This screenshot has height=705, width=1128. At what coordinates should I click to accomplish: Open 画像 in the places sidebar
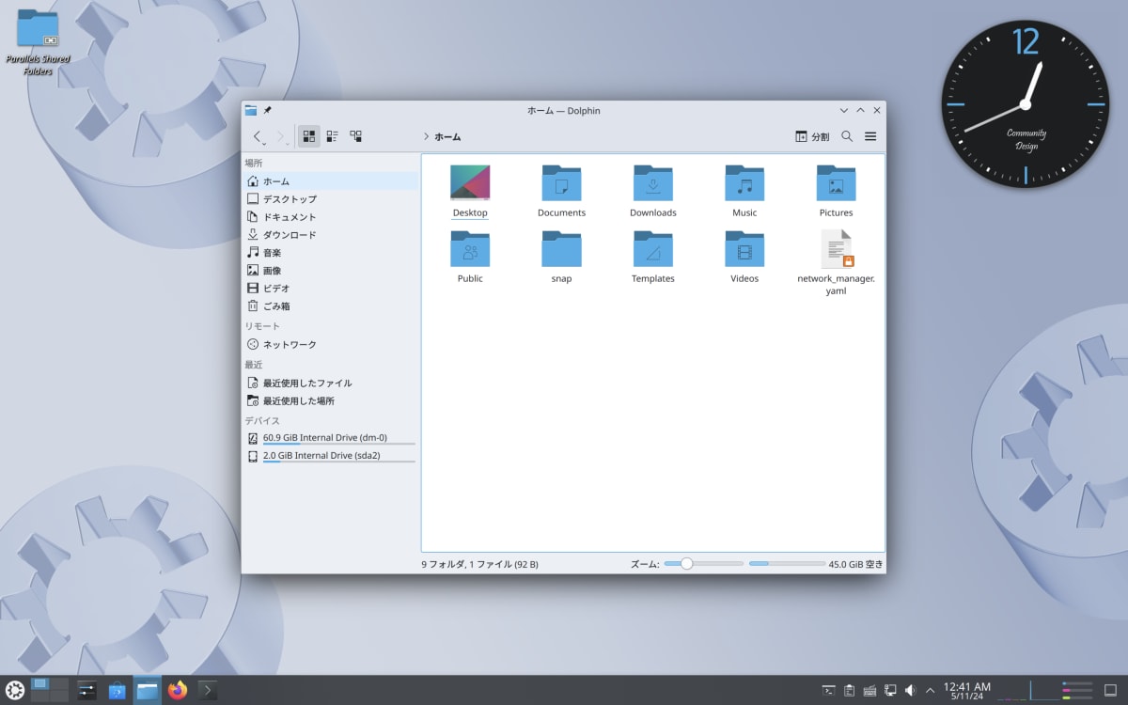(x=330, y=271)
